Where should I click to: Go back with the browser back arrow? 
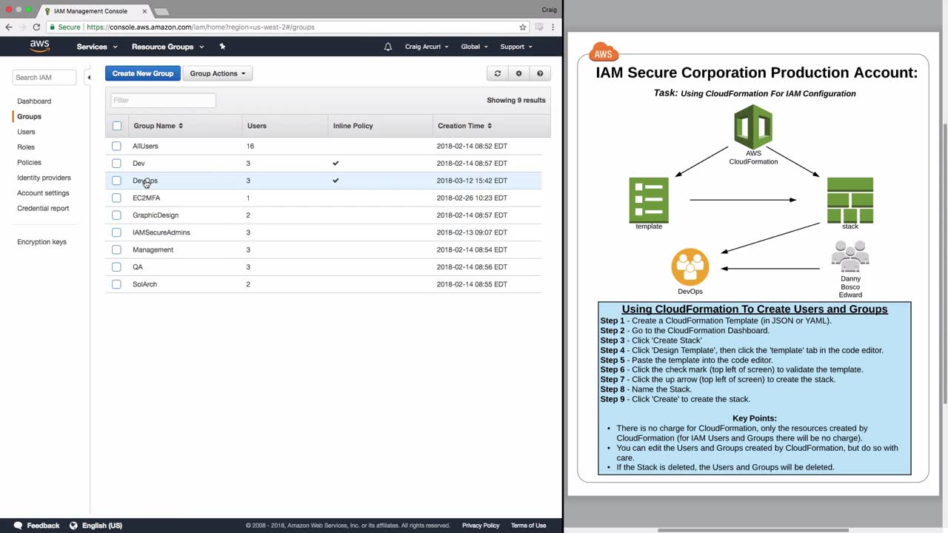pos(9,27)
